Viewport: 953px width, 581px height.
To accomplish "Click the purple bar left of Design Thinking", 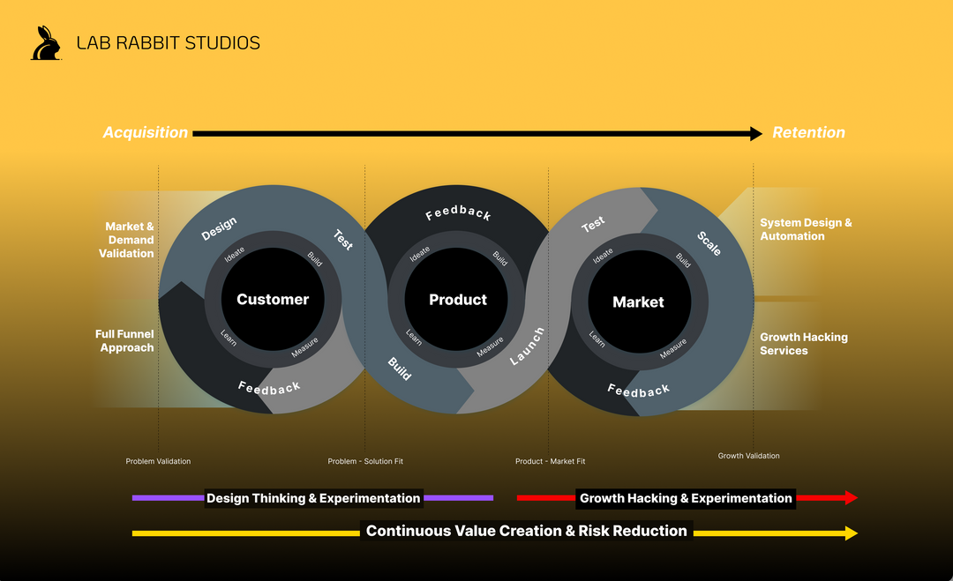I will (168, 498).
